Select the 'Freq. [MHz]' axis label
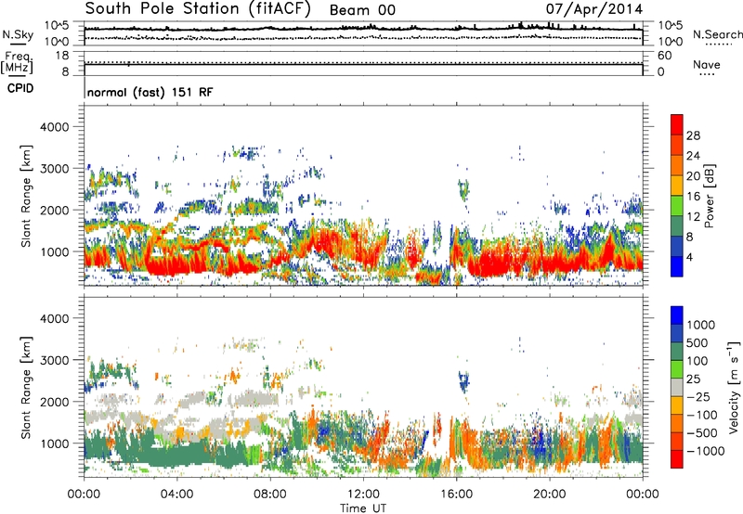Viewport: 743px width, 514px height. click(17, 62)
